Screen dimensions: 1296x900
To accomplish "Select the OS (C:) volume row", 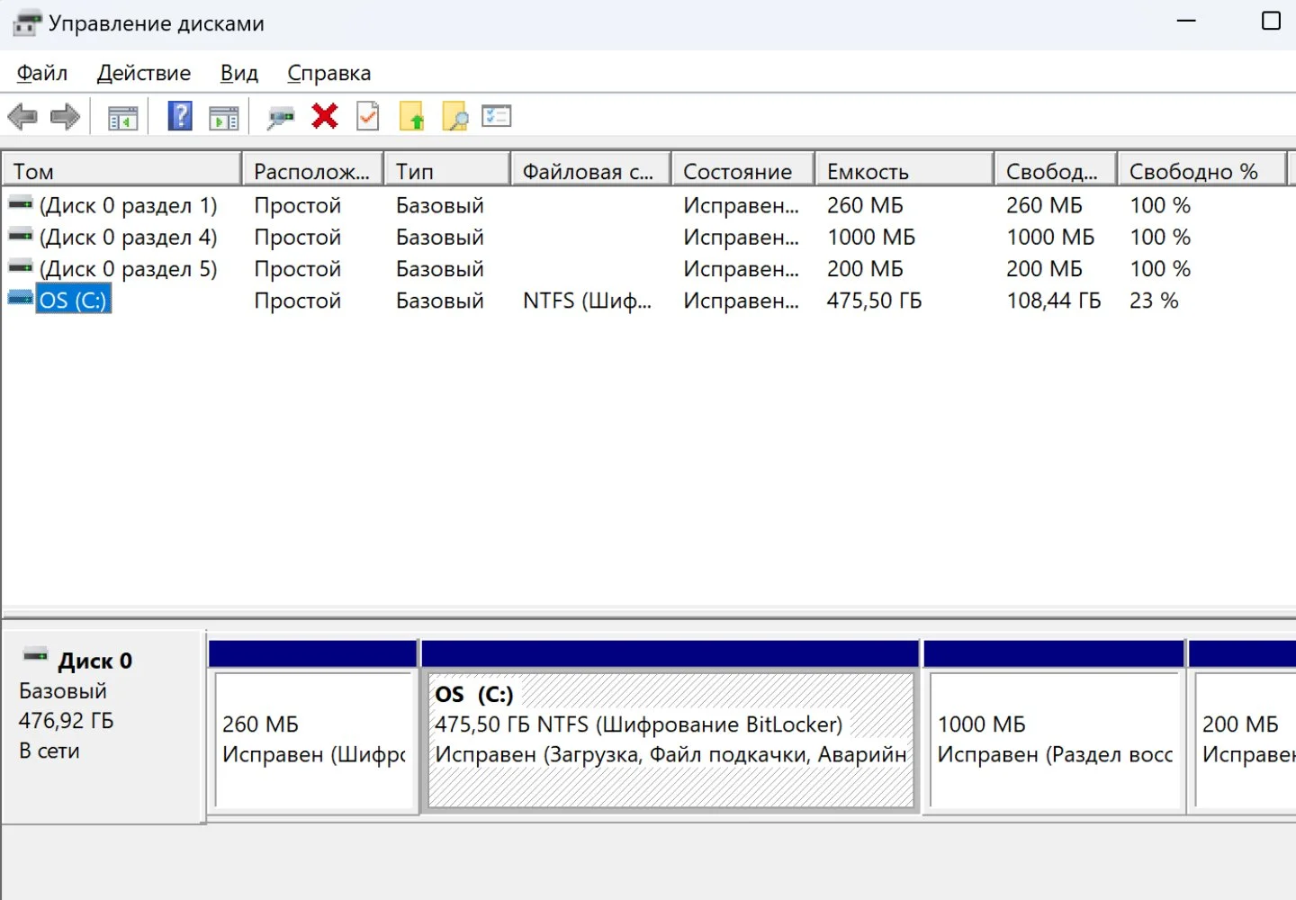I will coord(648,301).
